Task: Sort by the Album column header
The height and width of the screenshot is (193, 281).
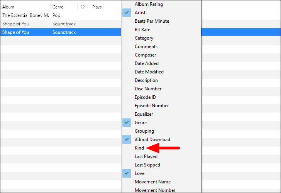Action: pyautogui.click(x=25, y=7)
